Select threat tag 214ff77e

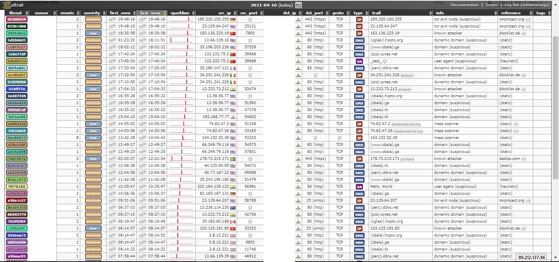[17, 89]
